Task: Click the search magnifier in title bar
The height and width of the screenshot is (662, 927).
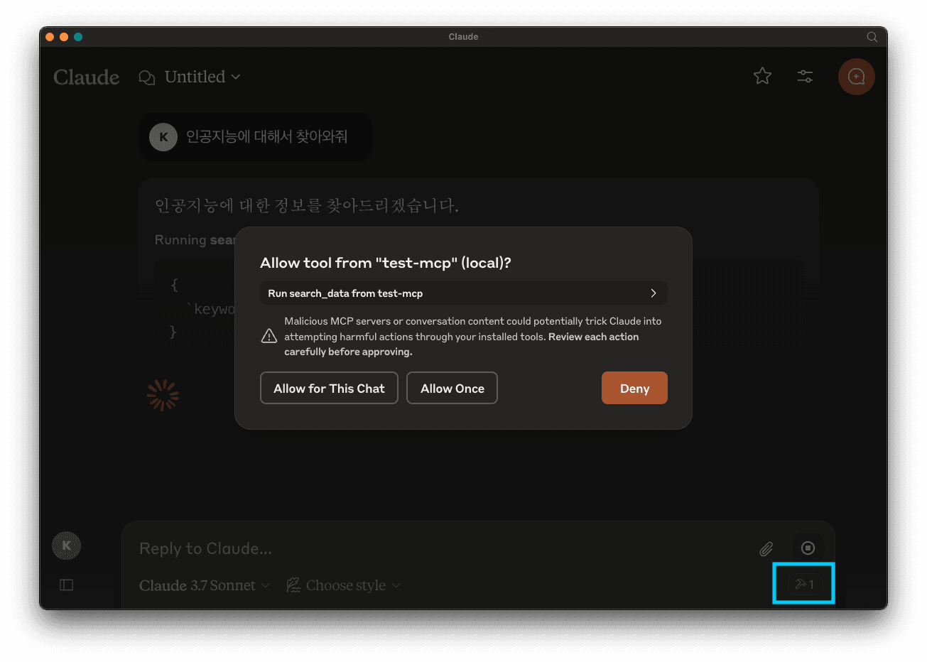Action: click(x=872, y=37)
